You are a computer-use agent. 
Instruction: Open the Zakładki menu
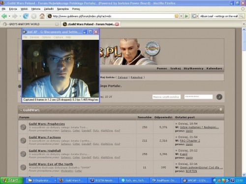(49, 9)
